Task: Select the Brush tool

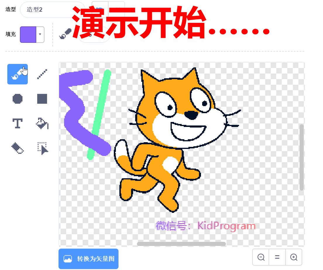Action: click(x=18, y=74)
